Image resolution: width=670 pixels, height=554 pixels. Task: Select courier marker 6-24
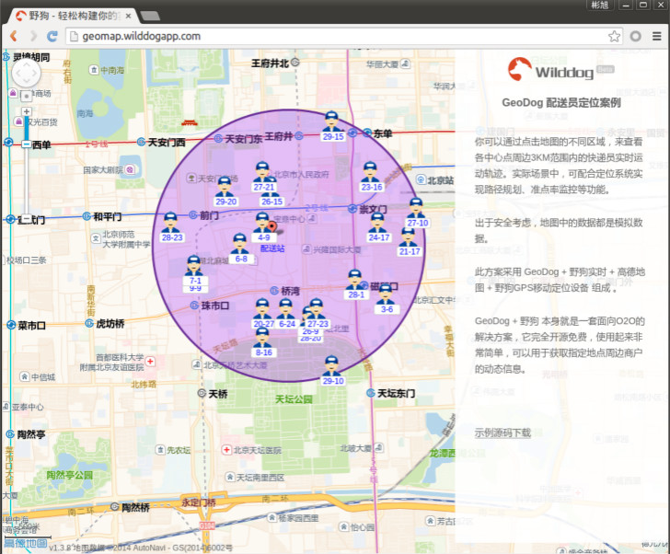(286, 314)
